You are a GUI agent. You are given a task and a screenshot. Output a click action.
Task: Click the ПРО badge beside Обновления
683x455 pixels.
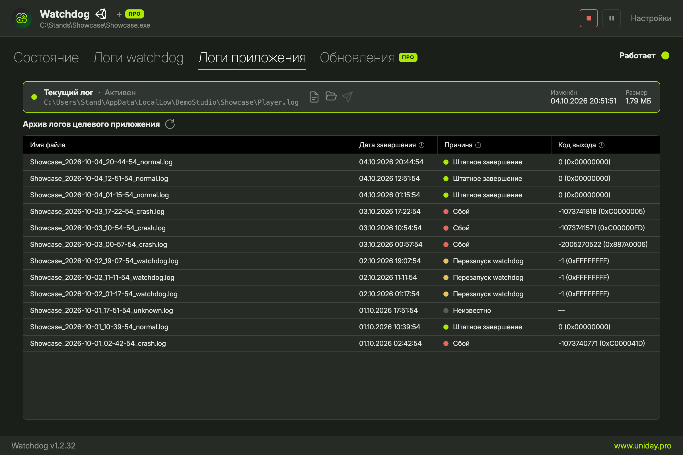[x=408, y=57]
